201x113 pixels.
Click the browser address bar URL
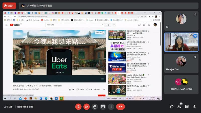point(34,17)
